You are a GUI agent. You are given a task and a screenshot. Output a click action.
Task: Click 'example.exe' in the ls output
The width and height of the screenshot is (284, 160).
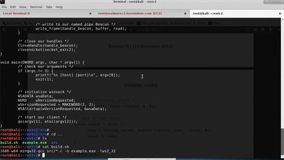tap(35, 143)
